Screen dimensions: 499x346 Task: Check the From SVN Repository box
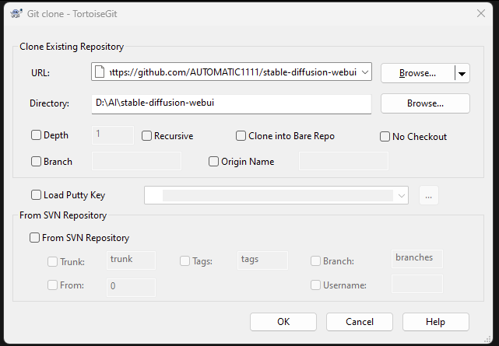pyautogui.click(x=34, y=238)
